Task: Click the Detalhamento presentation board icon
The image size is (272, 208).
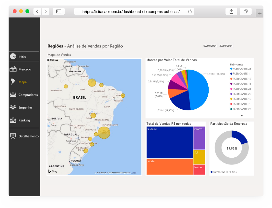Action: pyautogui.click(x=13, y=136)
